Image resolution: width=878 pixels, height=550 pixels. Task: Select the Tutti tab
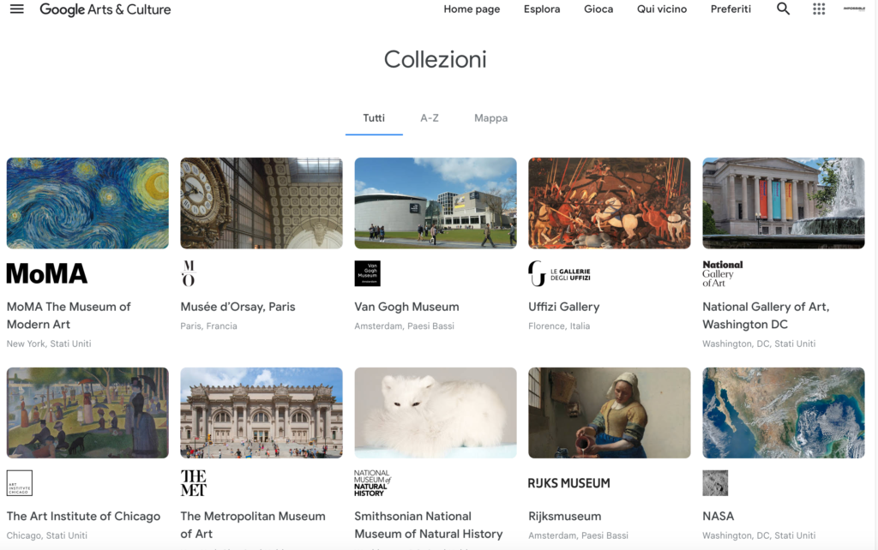point(374,118)
